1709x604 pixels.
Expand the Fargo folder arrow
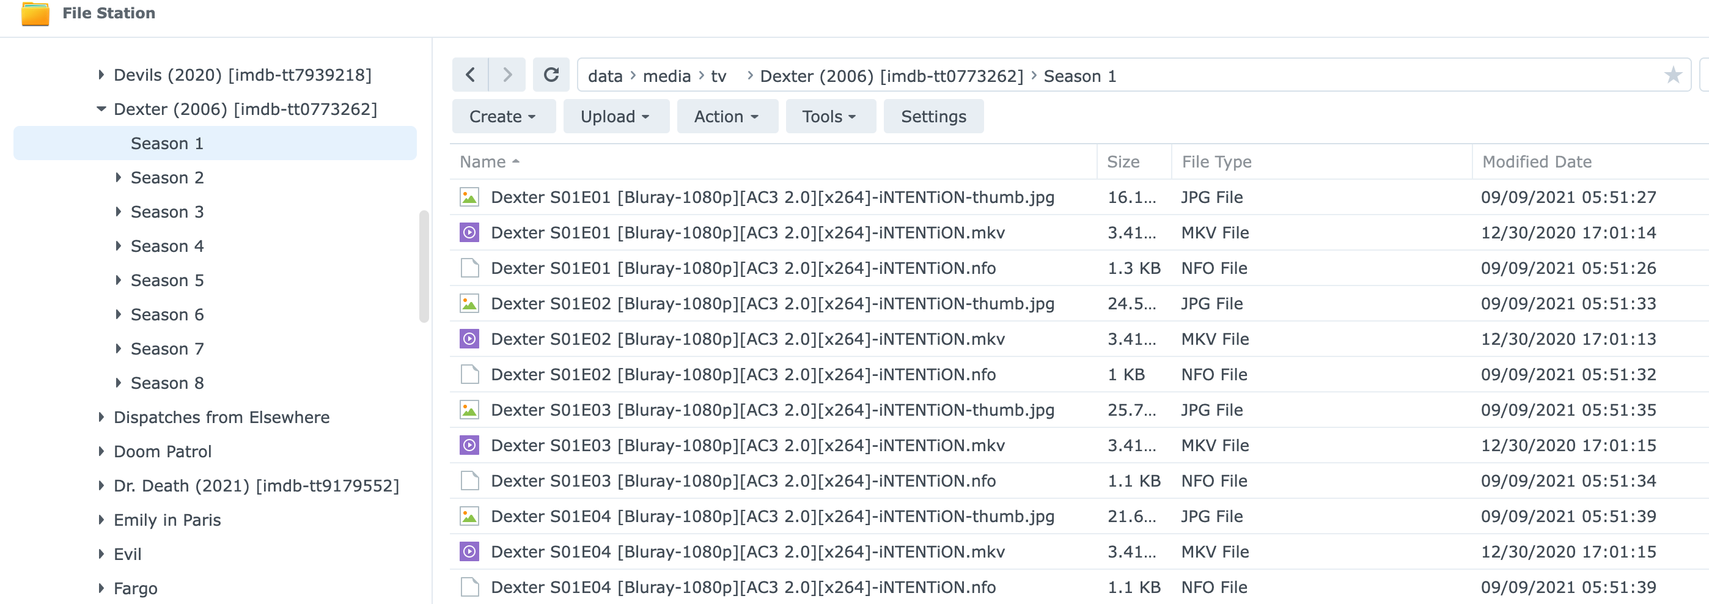coord(101,588)
